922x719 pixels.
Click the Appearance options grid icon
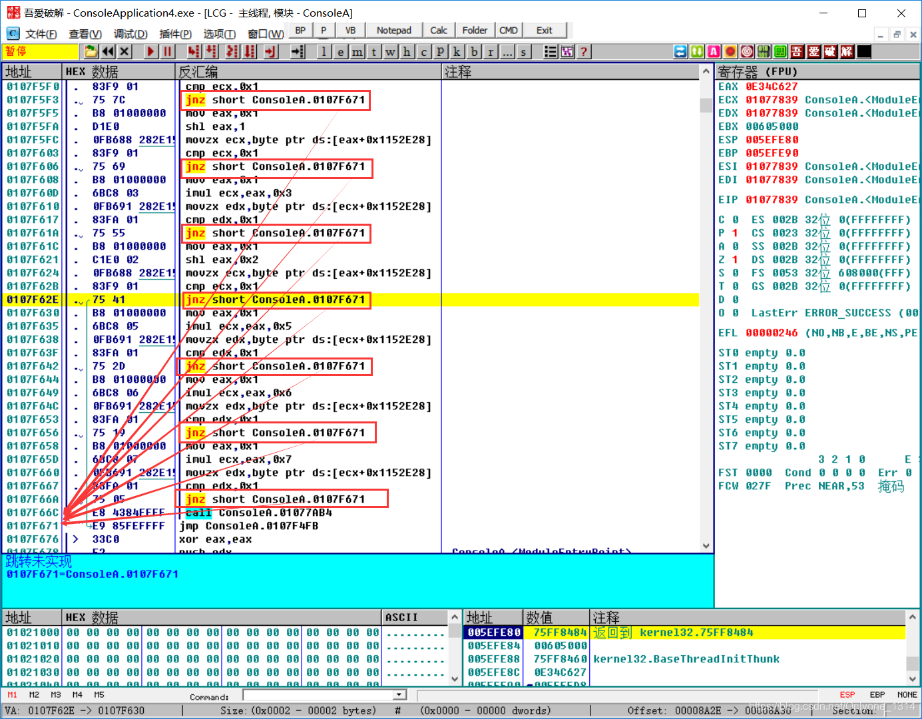[x=567, y=51]
